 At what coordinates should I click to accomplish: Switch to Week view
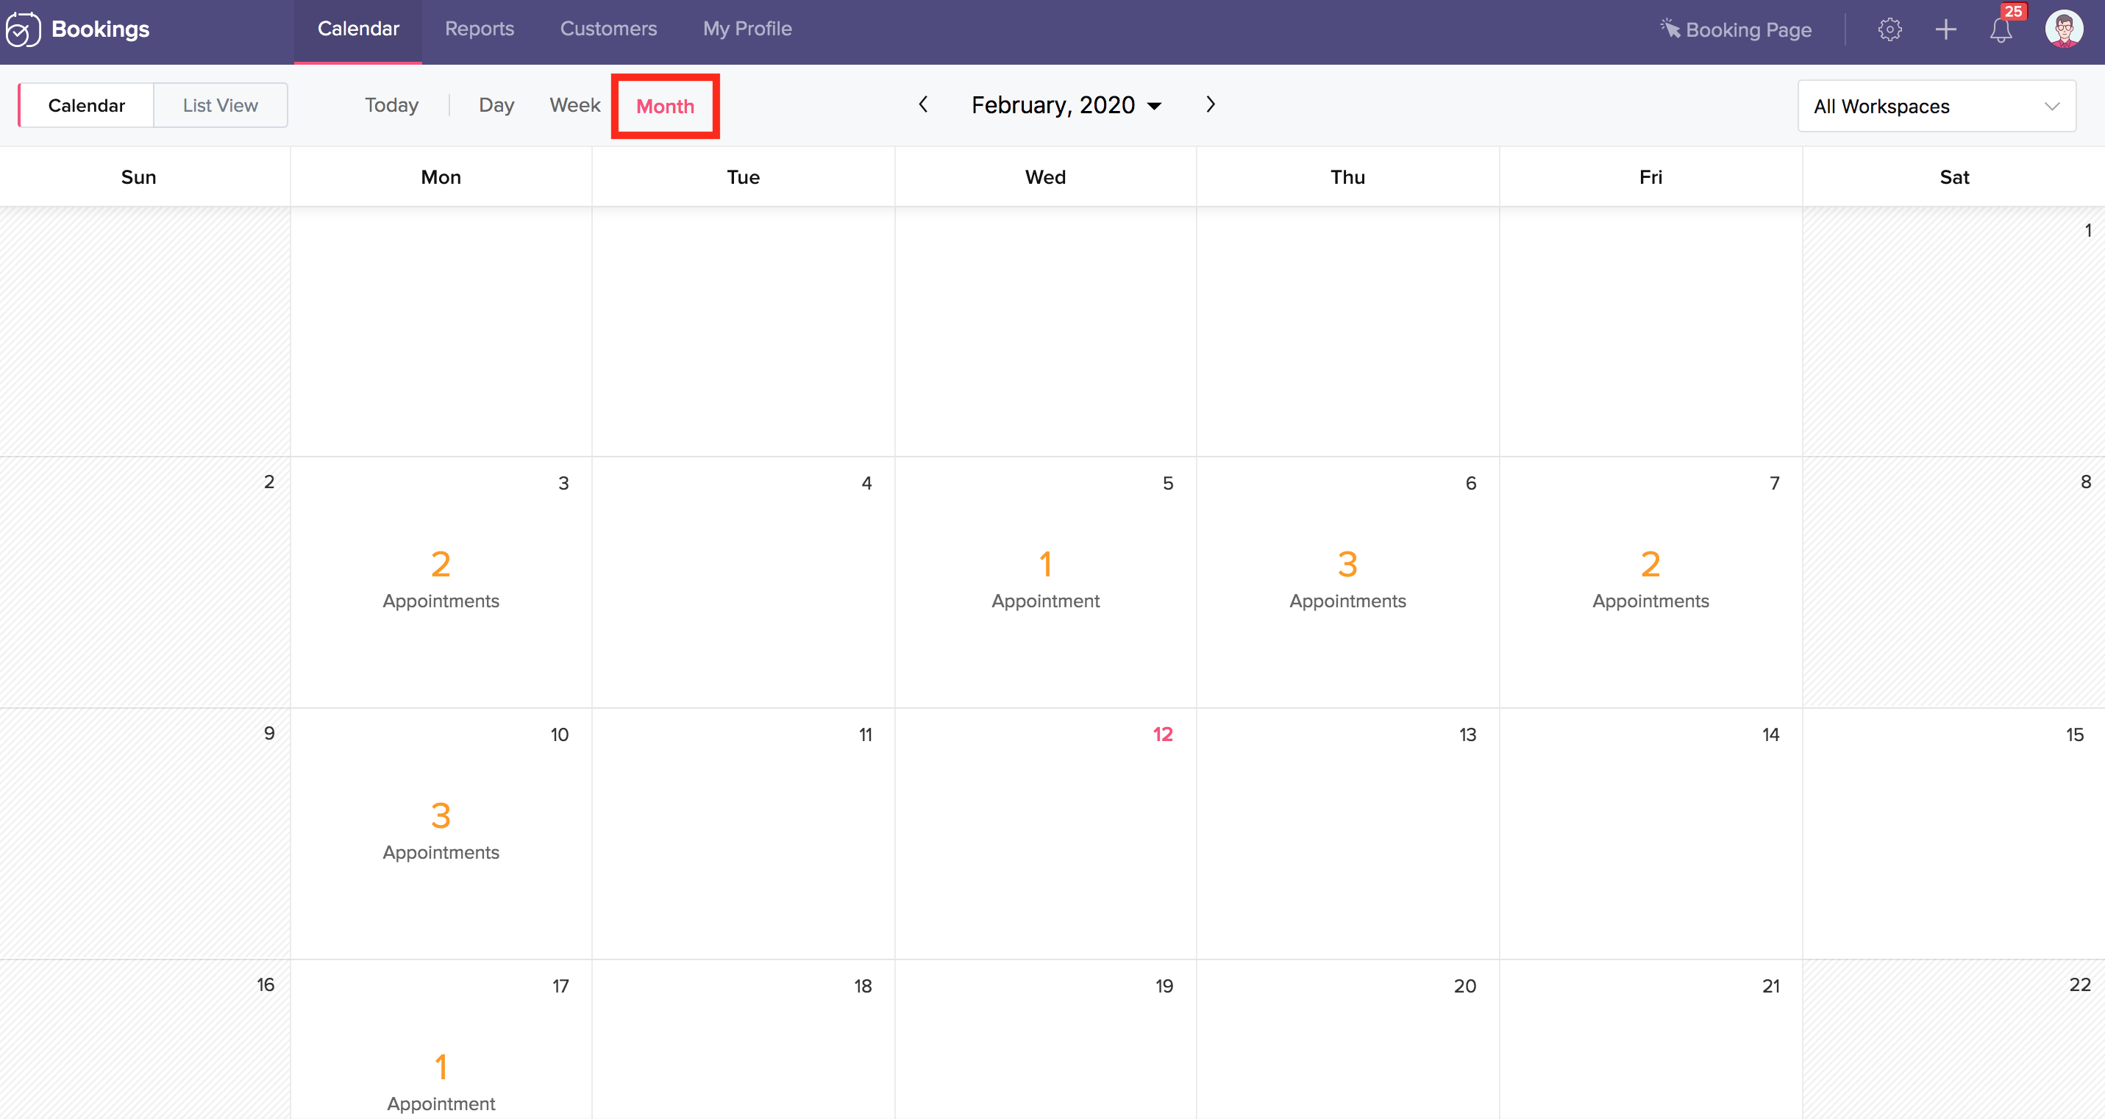(x=574, y=105)
